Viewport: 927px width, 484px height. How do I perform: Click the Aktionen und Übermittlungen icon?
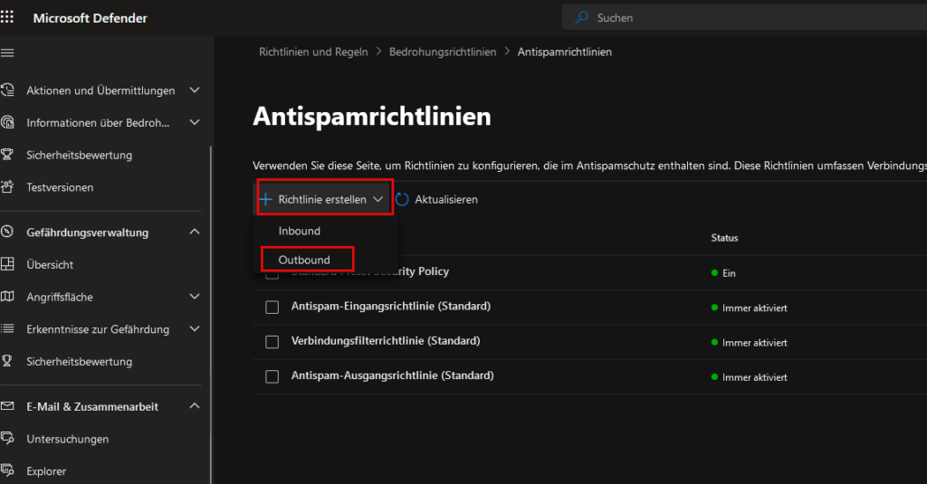[x=7, y=90]
